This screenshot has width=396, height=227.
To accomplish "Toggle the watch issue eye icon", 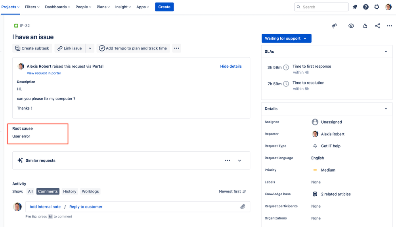I will (351, 26).
